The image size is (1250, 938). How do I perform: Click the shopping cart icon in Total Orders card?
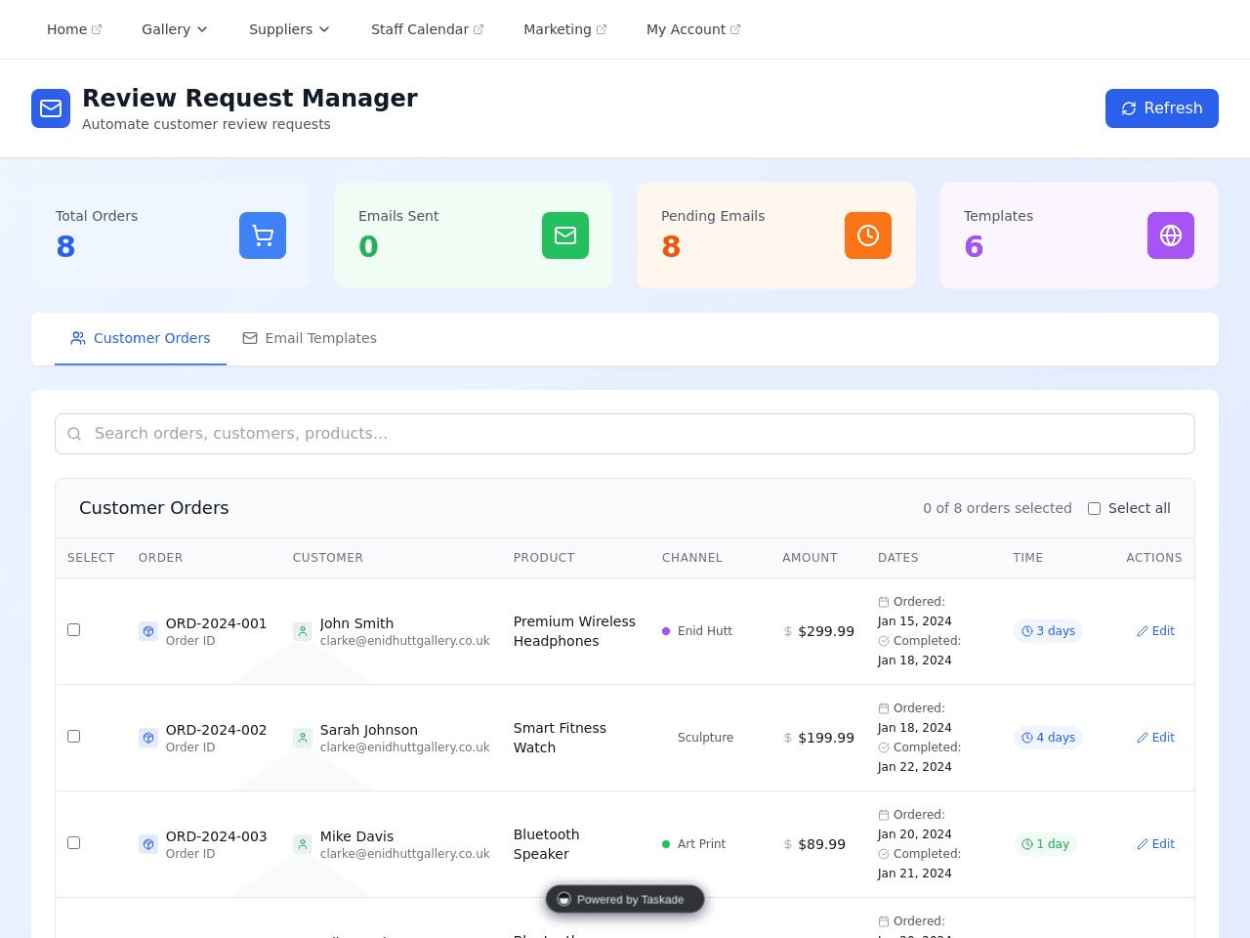pos(263,235)
